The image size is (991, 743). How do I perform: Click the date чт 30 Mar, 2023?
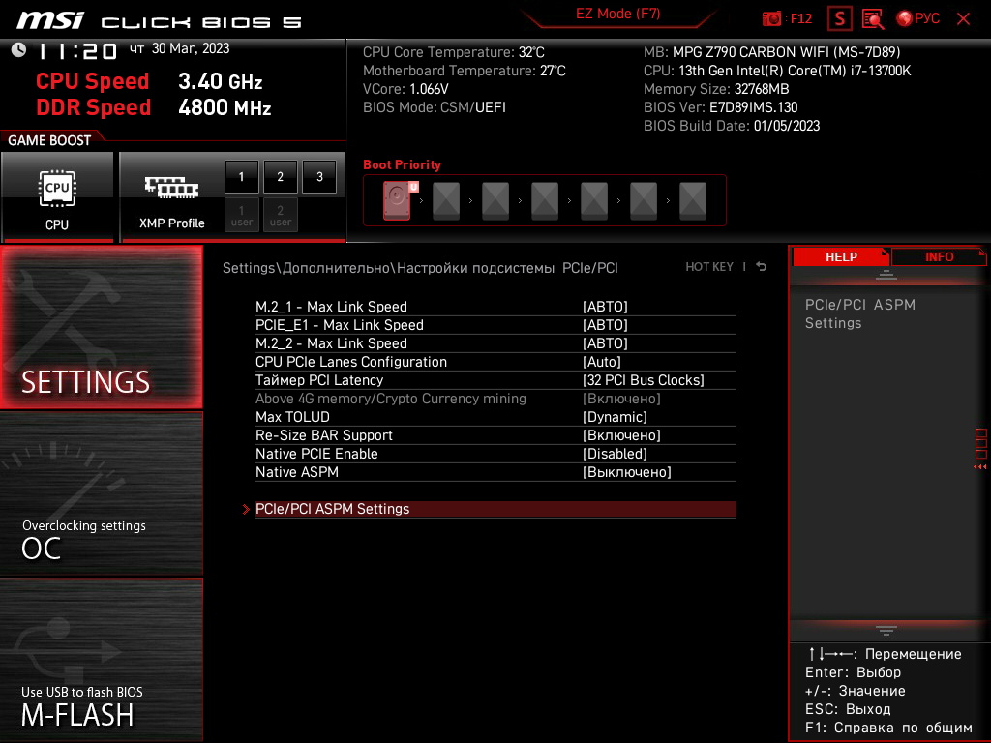179,48
